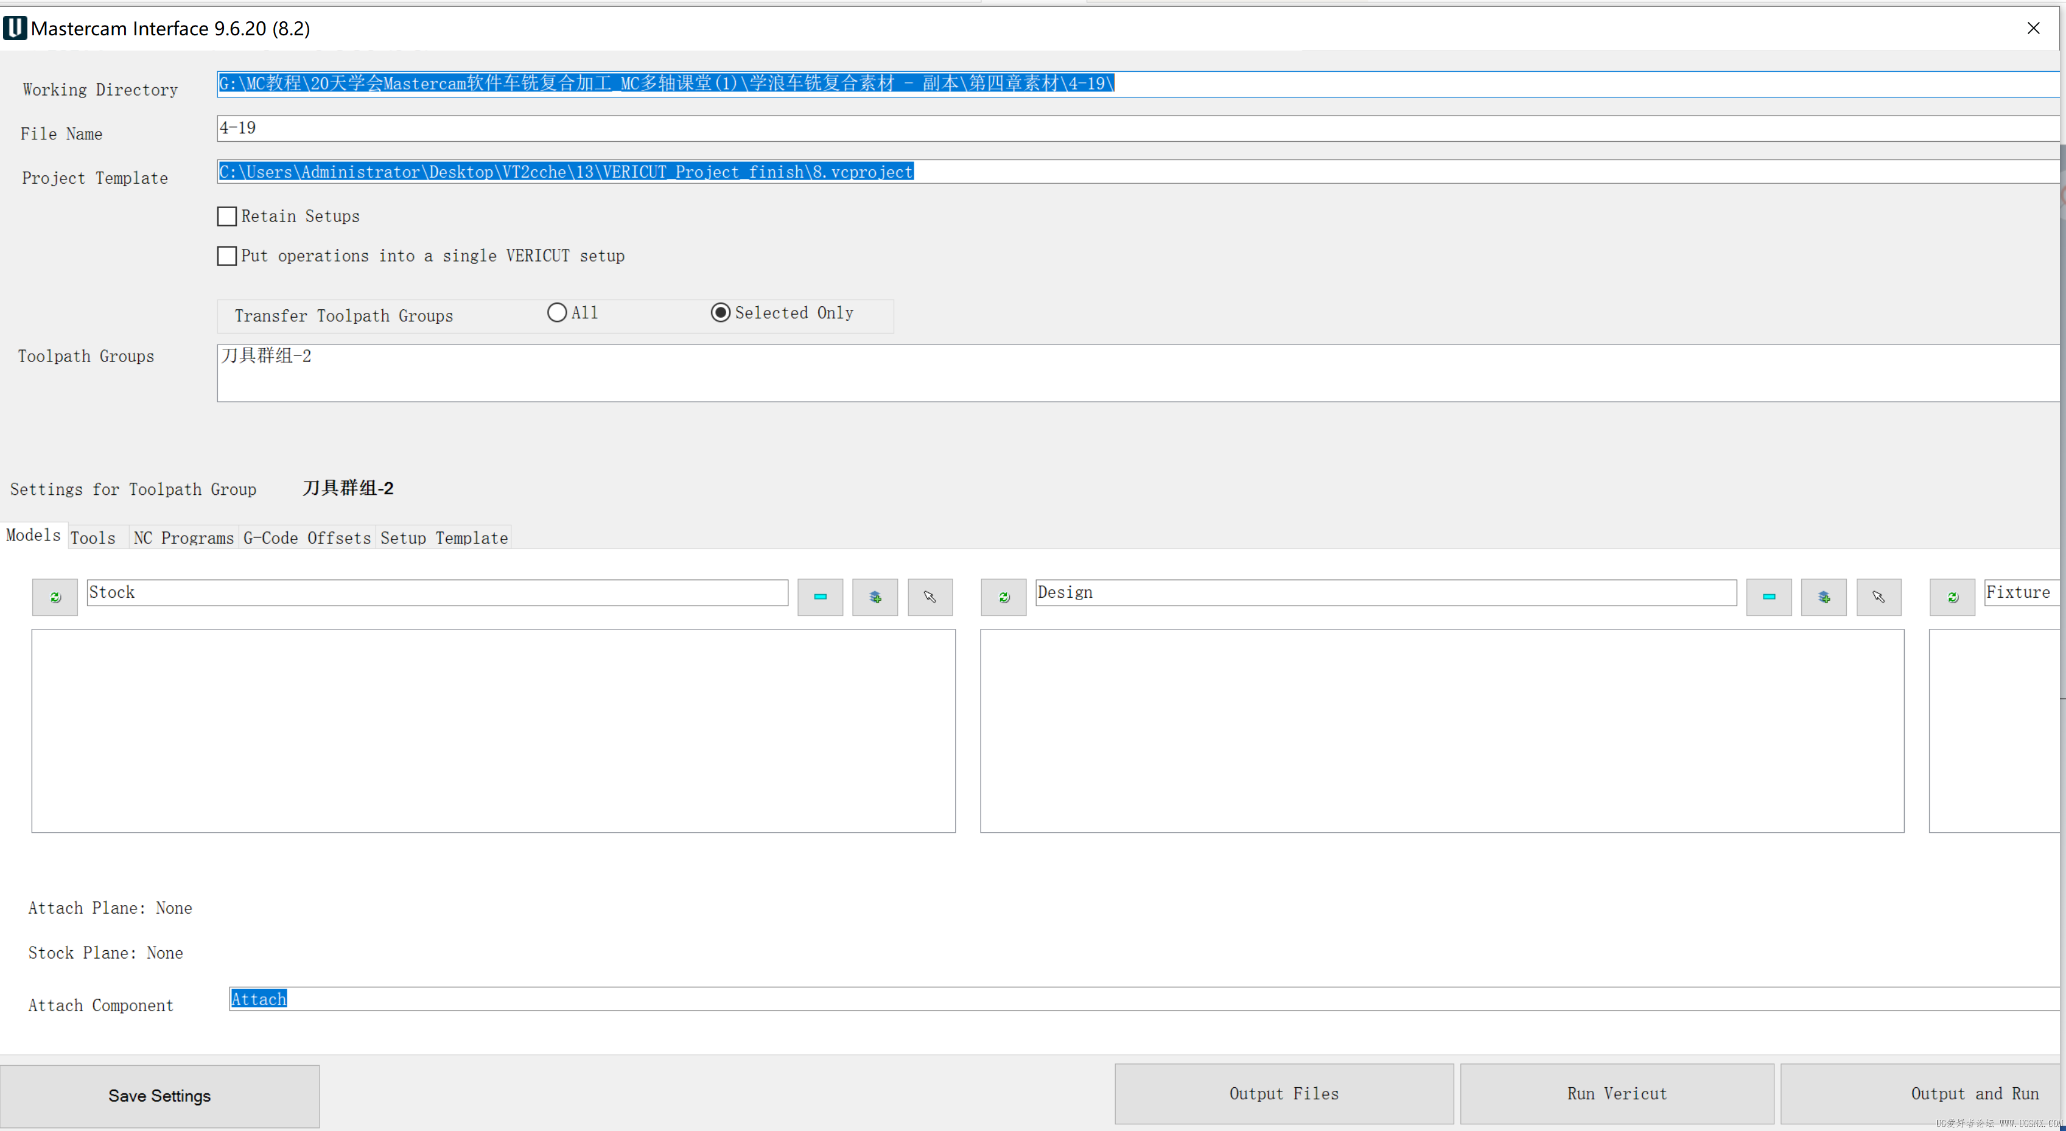This screenshot has width=2066, height=1131.
Task: Click the Vericut logo in title bar
Action: pyautogui.click(x=15, y=28)
